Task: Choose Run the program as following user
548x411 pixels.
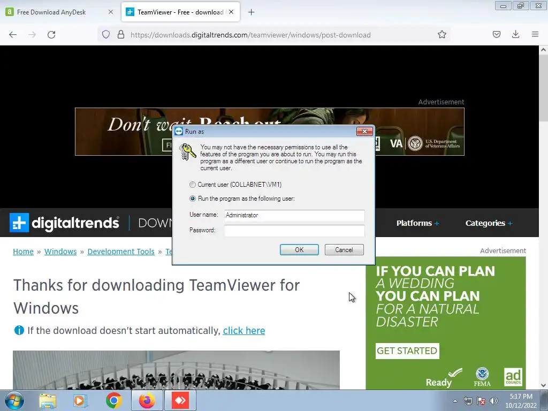Action: pos(192,199)
